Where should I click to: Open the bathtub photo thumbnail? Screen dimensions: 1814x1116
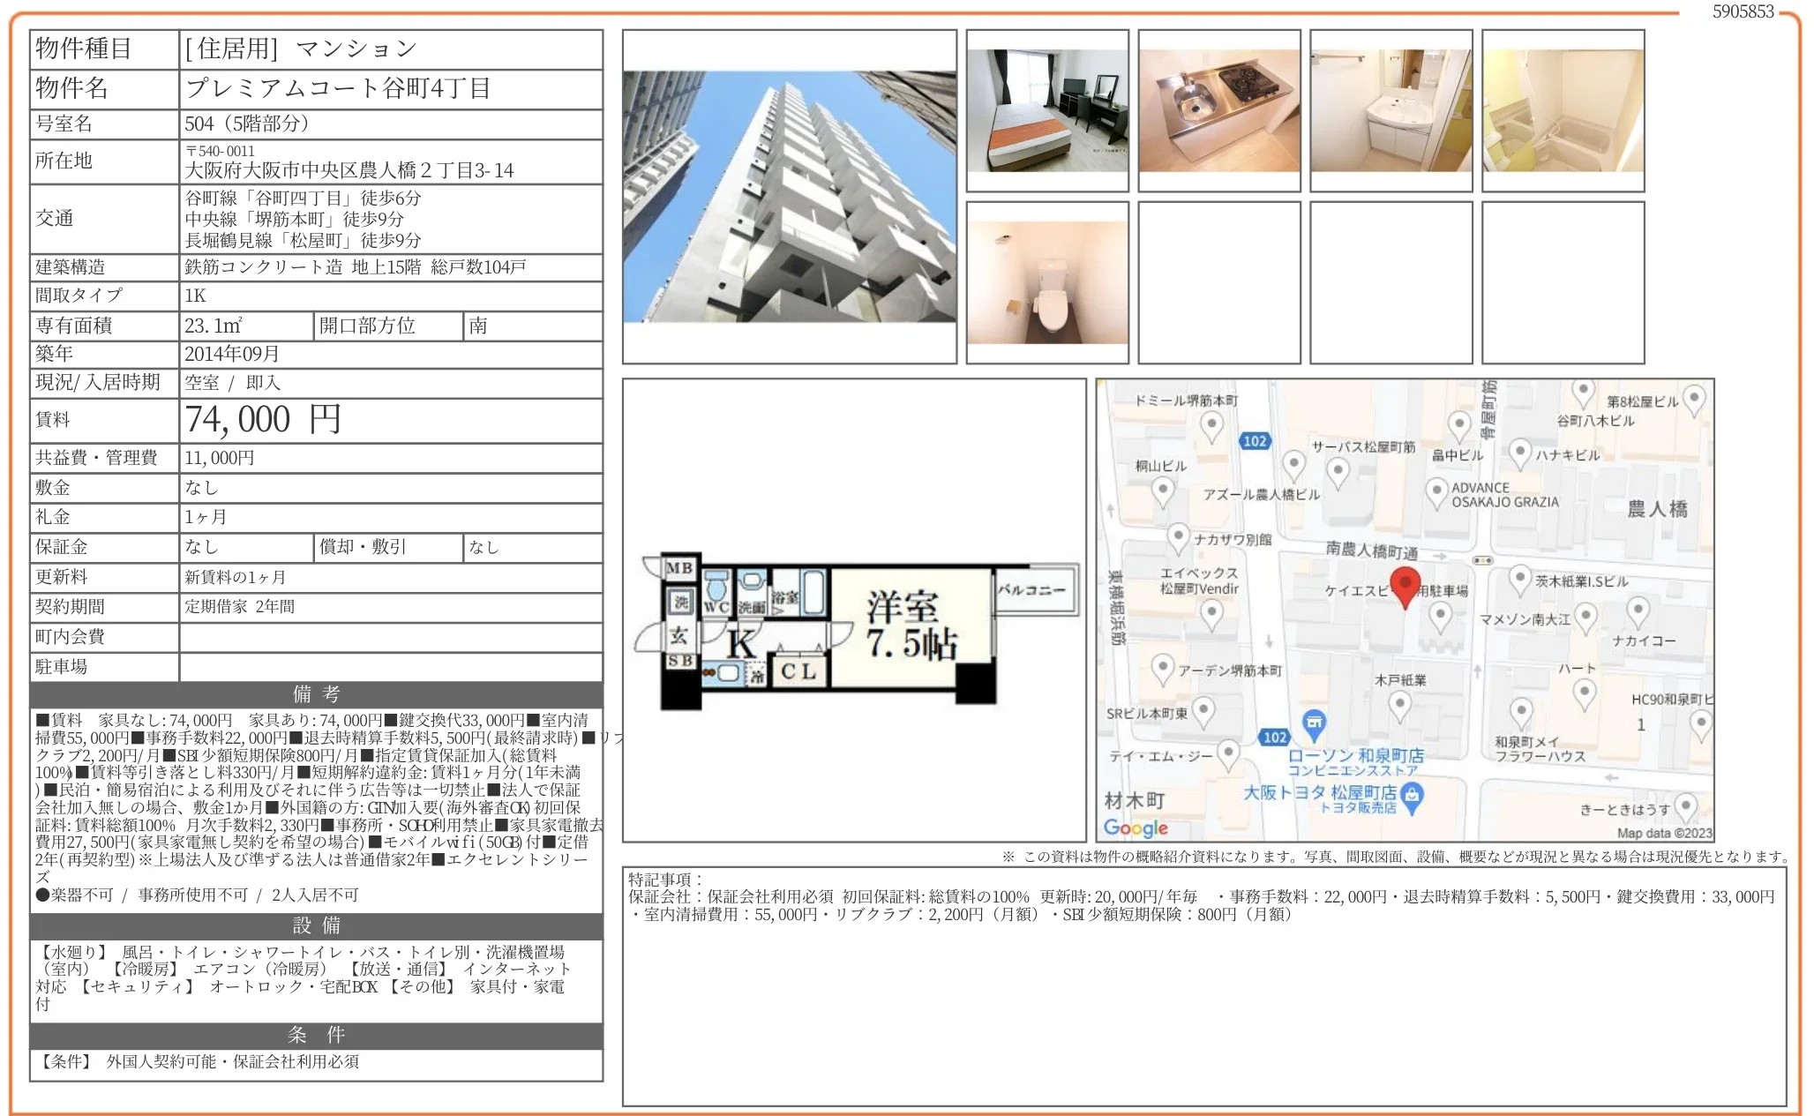click(1563, 110)
